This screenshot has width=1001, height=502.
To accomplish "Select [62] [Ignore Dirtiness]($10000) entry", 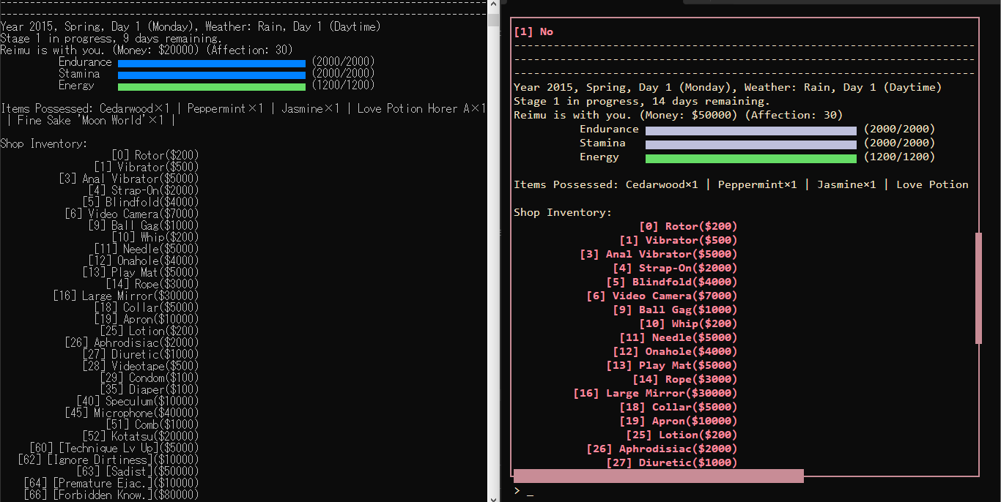I will click(108, 460).
